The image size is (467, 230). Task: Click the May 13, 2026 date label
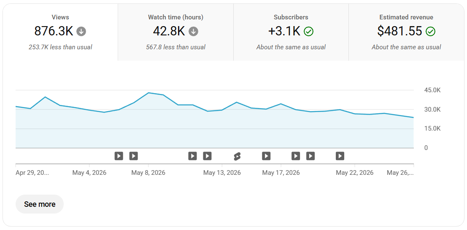222,173
